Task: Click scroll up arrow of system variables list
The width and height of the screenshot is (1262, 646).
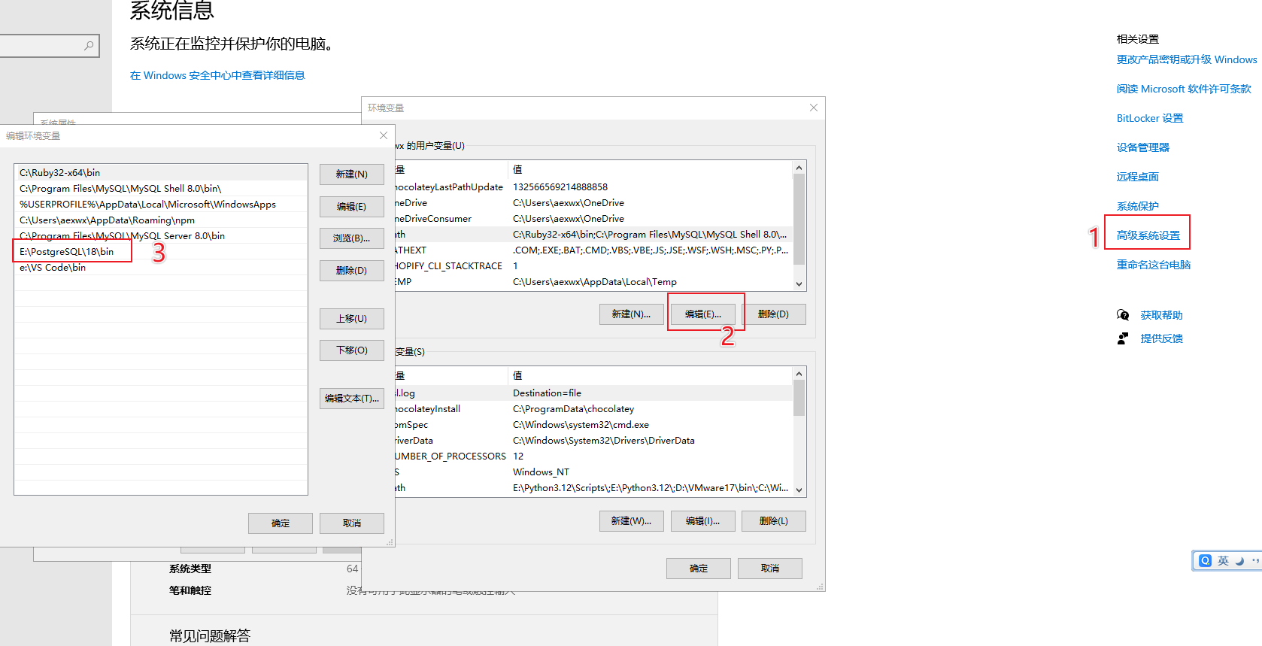Action: click(x=799, y=374)
